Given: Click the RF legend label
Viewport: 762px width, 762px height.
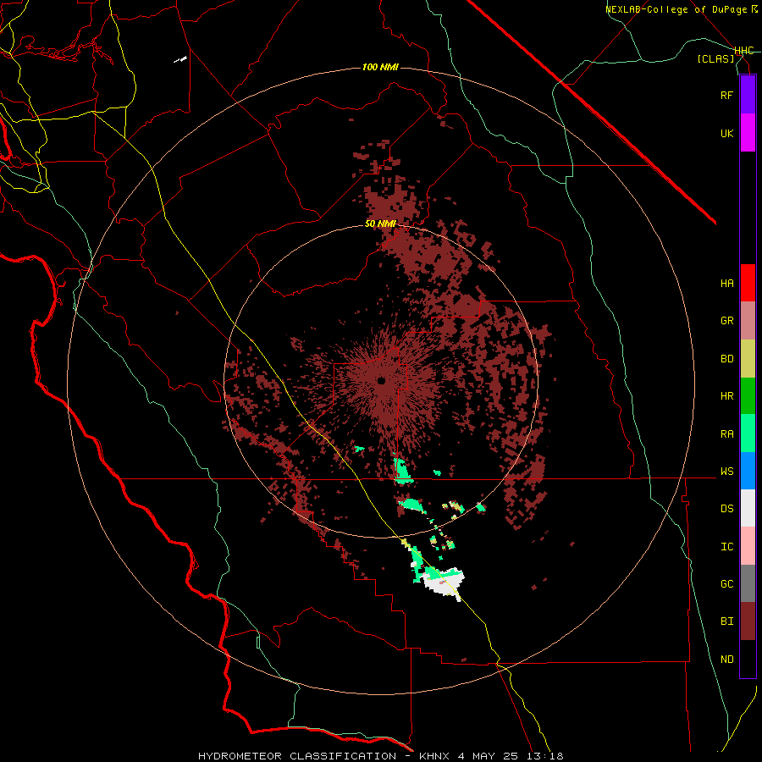Looking at the screenshot, I should tap(726, 95).
